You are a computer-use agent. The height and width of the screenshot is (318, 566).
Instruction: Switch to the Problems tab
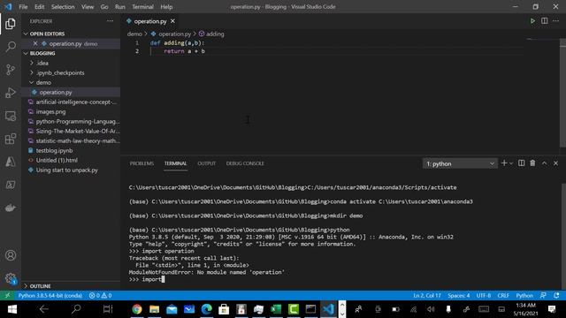[141, 163]
